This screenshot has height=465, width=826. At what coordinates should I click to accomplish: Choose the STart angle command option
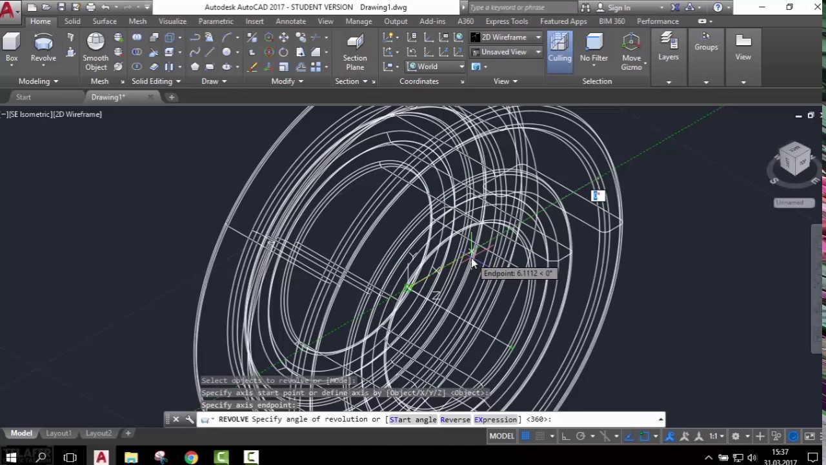click(413, 419)
